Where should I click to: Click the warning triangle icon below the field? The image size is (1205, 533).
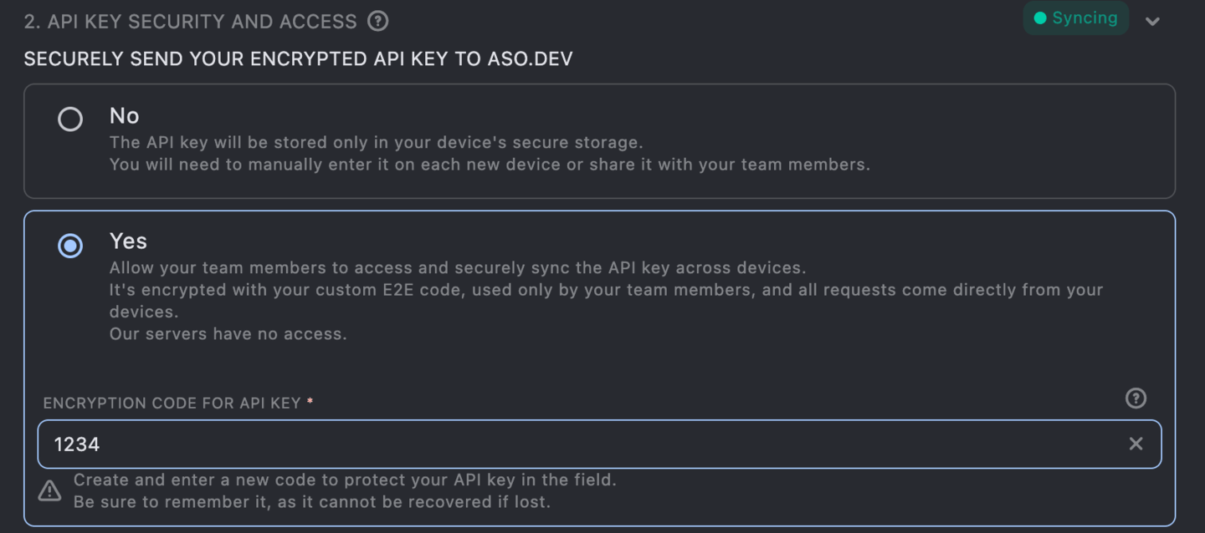50,490
